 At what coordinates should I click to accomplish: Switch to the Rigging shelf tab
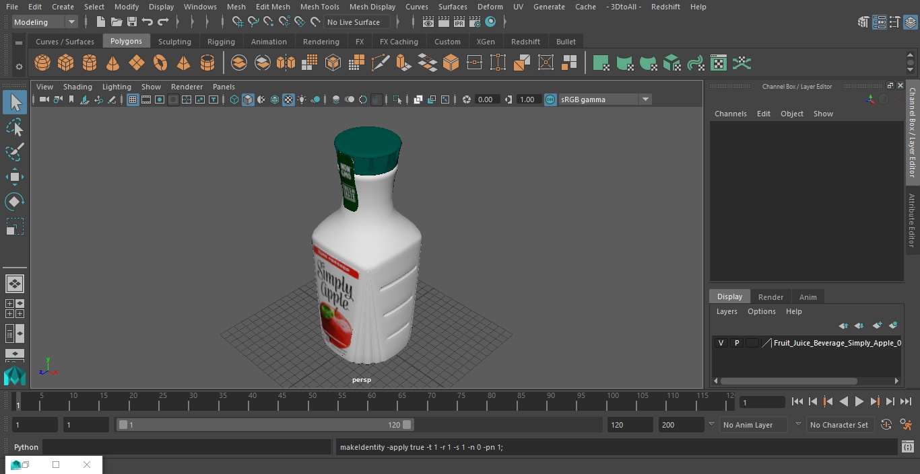(221, 42)
